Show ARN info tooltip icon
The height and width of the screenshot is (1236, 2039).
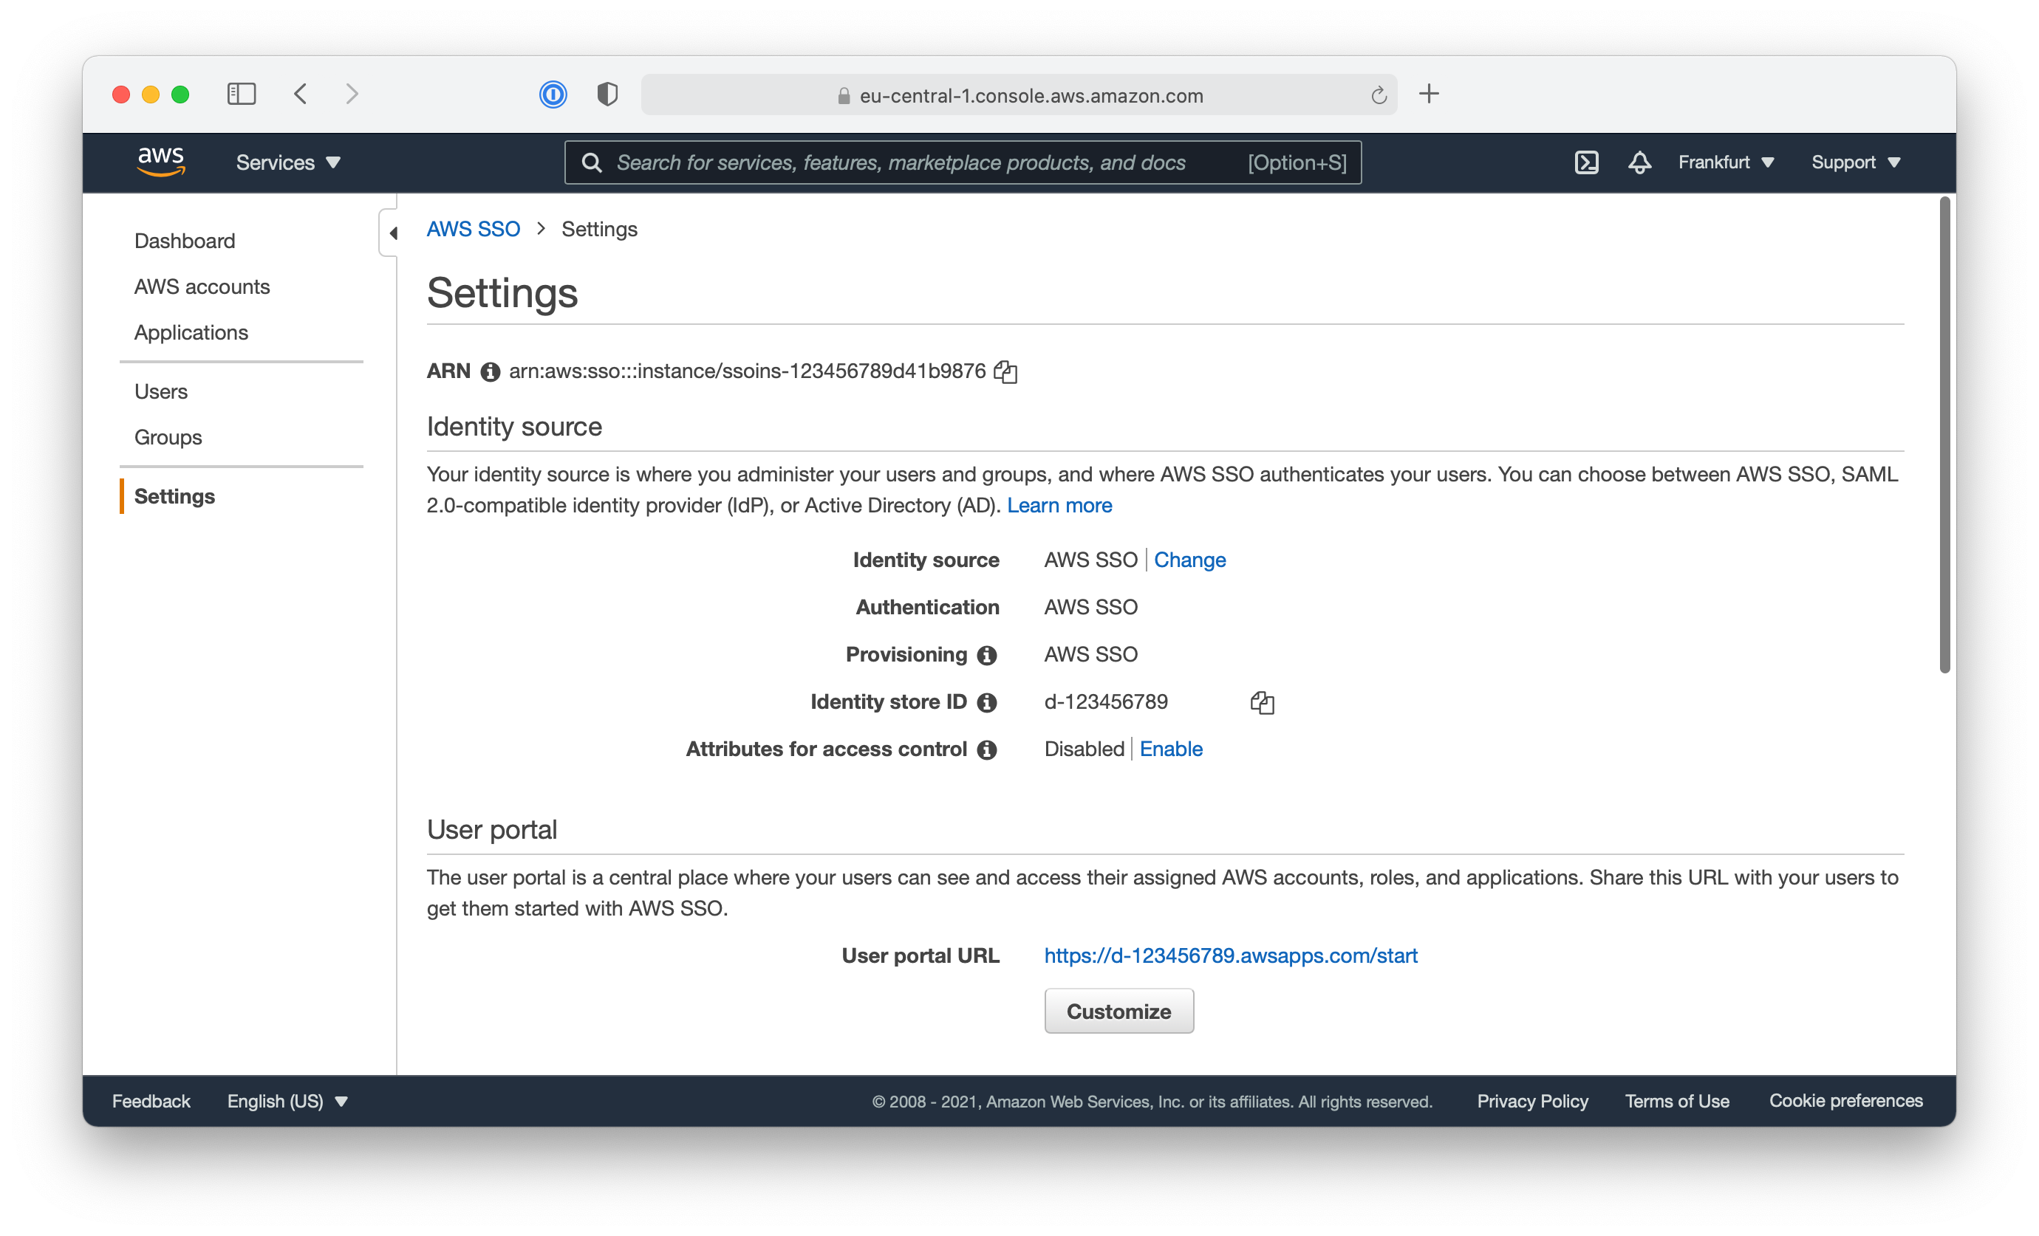coord(490,371)
